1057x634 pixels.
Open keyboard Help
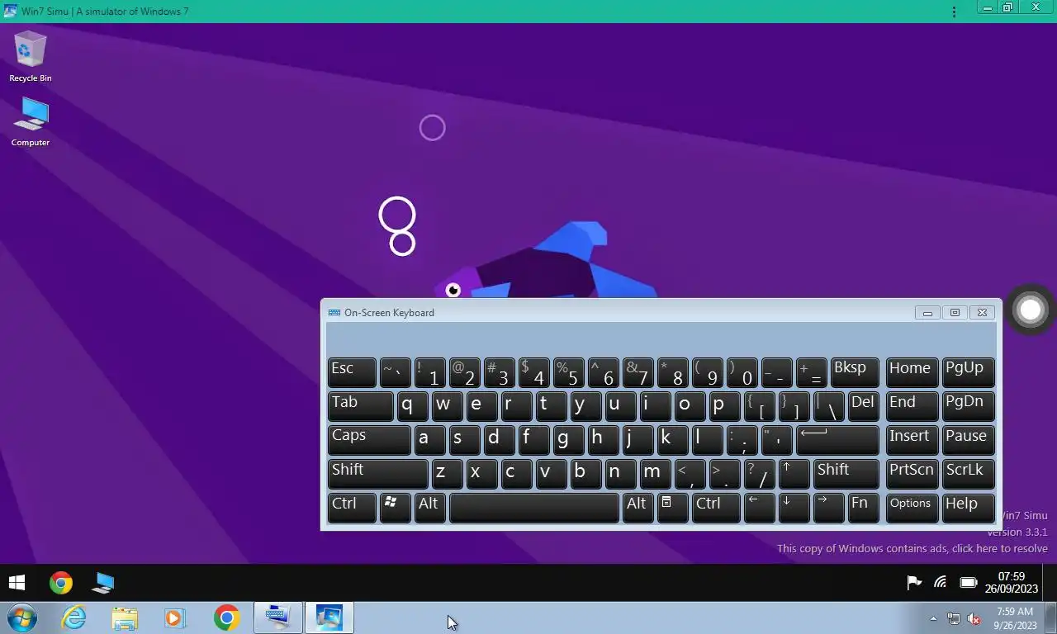(x=969, y=508)
